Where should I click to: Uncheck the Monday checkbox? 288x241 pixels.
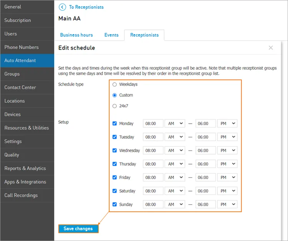click(x=114, y=123)
